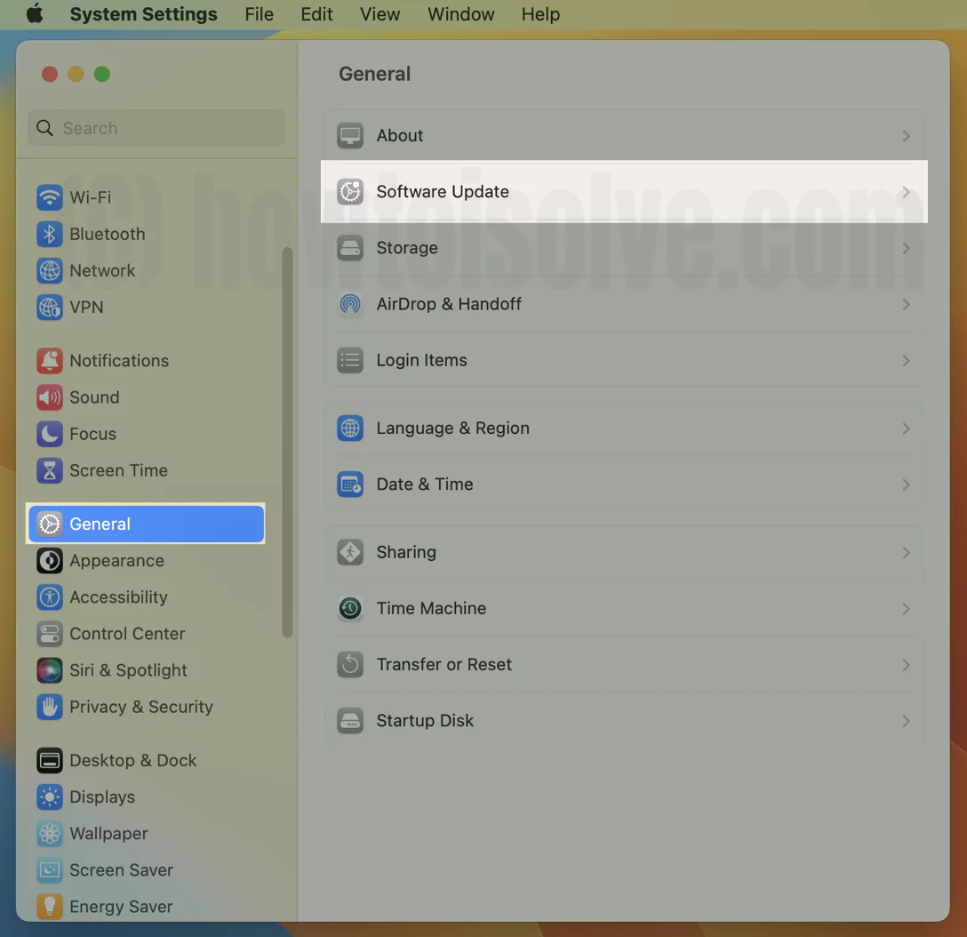967x937 pixels.
Task: Click the Storage drive icon
Action: click(x=350, y=248)
